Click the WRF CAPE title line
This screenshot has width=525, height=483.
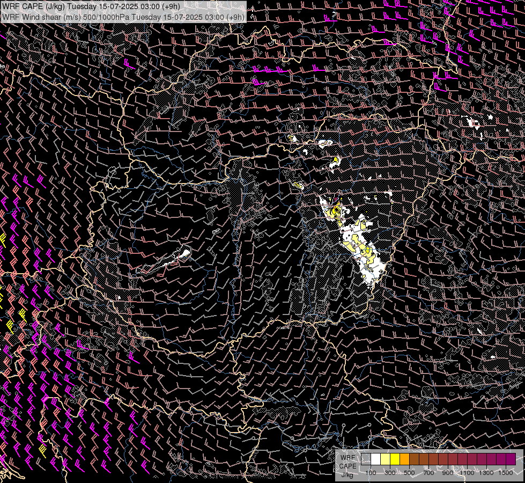coord(91,6)
